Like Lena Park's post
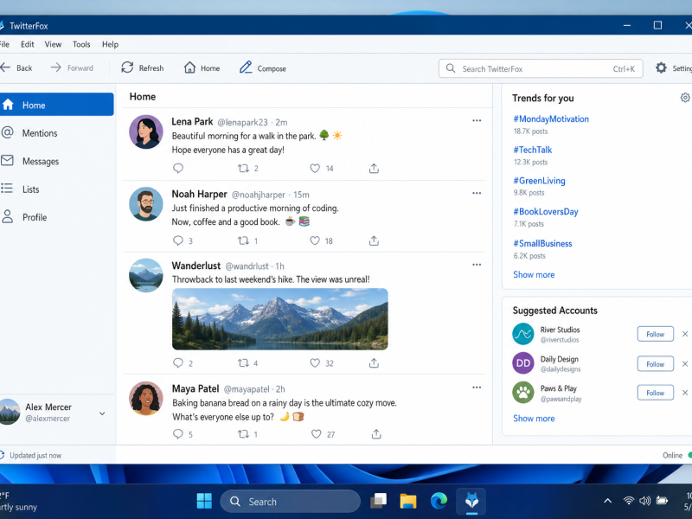 pos(315,168)
